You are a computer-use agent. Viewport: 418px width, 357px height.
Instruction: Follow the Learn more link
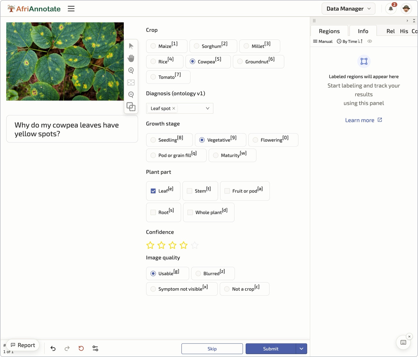[x=363, y=120]
